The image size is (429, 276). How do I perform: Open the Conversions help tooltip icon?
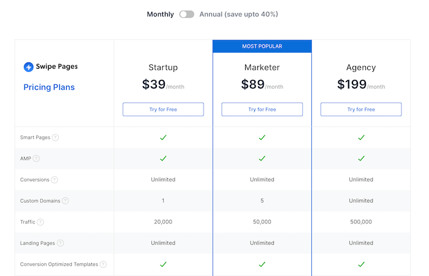(x=55, y=180)
